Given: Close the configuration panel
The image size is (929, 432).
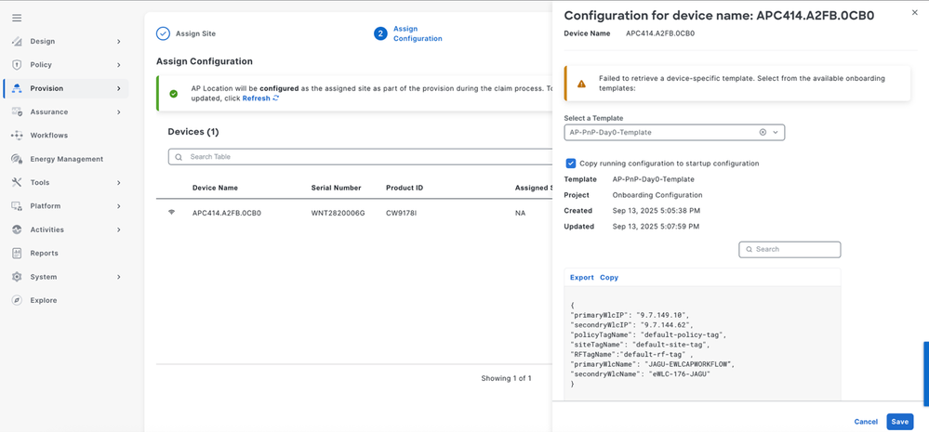Looking at the screenshot, I should point(915,12).
